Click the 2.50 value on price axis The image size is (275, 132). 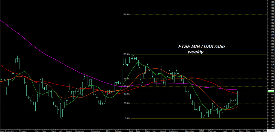(272, 26)
